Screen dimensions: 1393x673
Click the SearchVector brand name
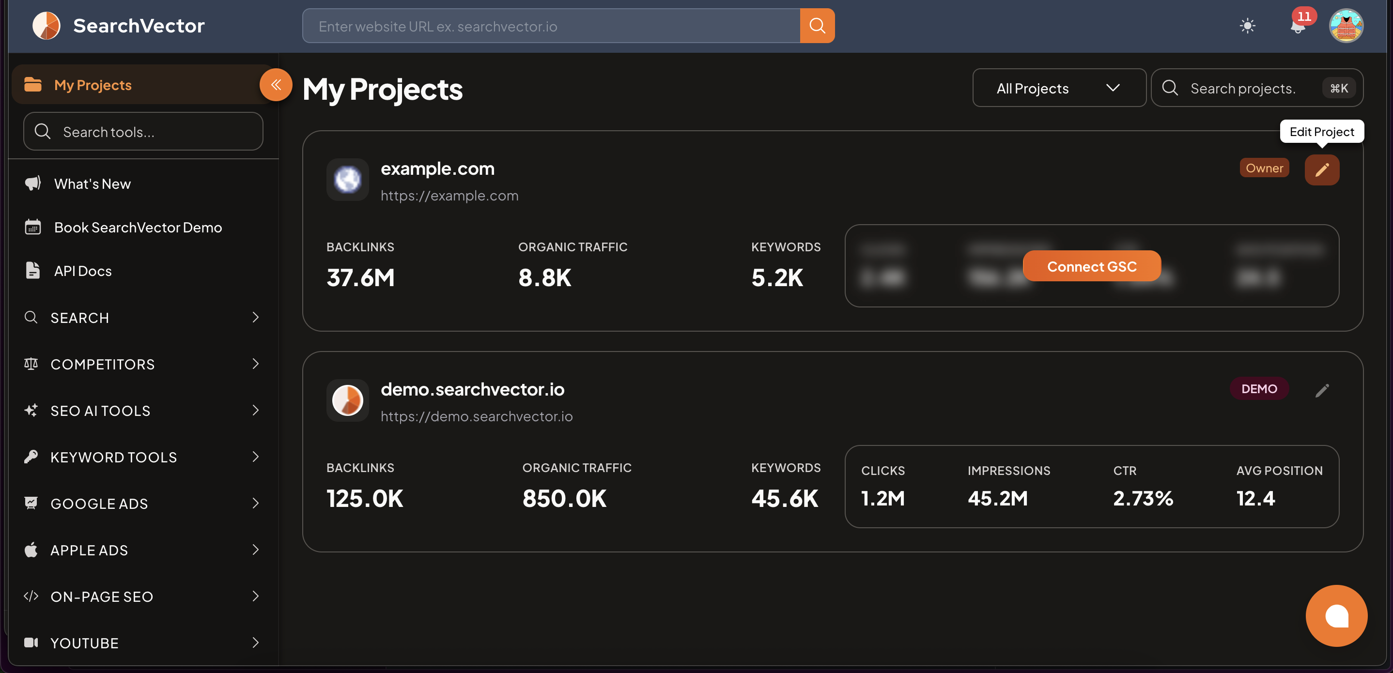(139, 25)
